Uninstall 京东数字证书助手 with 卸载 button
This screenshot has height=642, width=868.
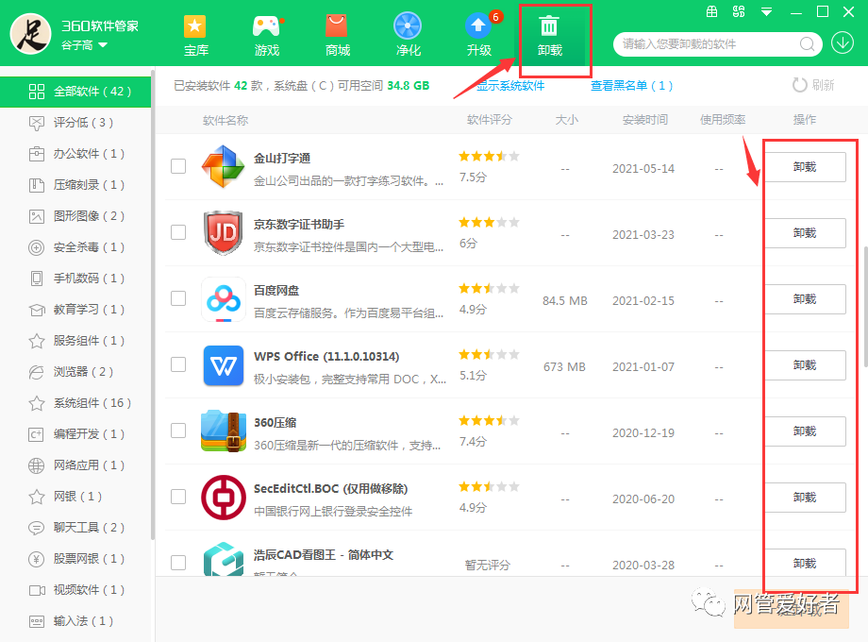point(805,232)
